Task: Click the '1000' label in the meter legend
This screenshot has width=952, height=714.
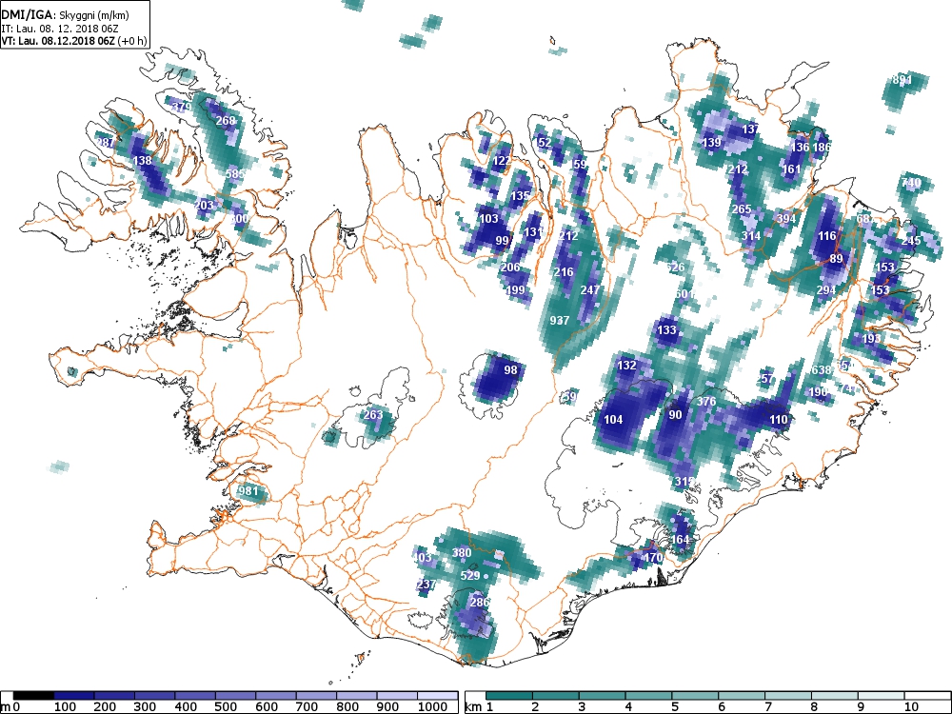Action: click(x=432, y=706)
